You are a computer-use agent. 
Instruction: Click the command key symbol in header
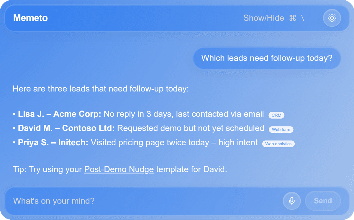(292, 18)
